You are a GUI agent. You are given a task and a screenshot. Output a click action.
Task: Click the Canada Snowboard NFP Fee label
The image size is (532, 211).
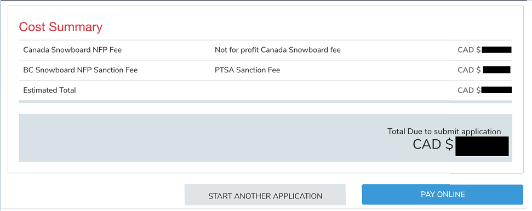[72, 50]
